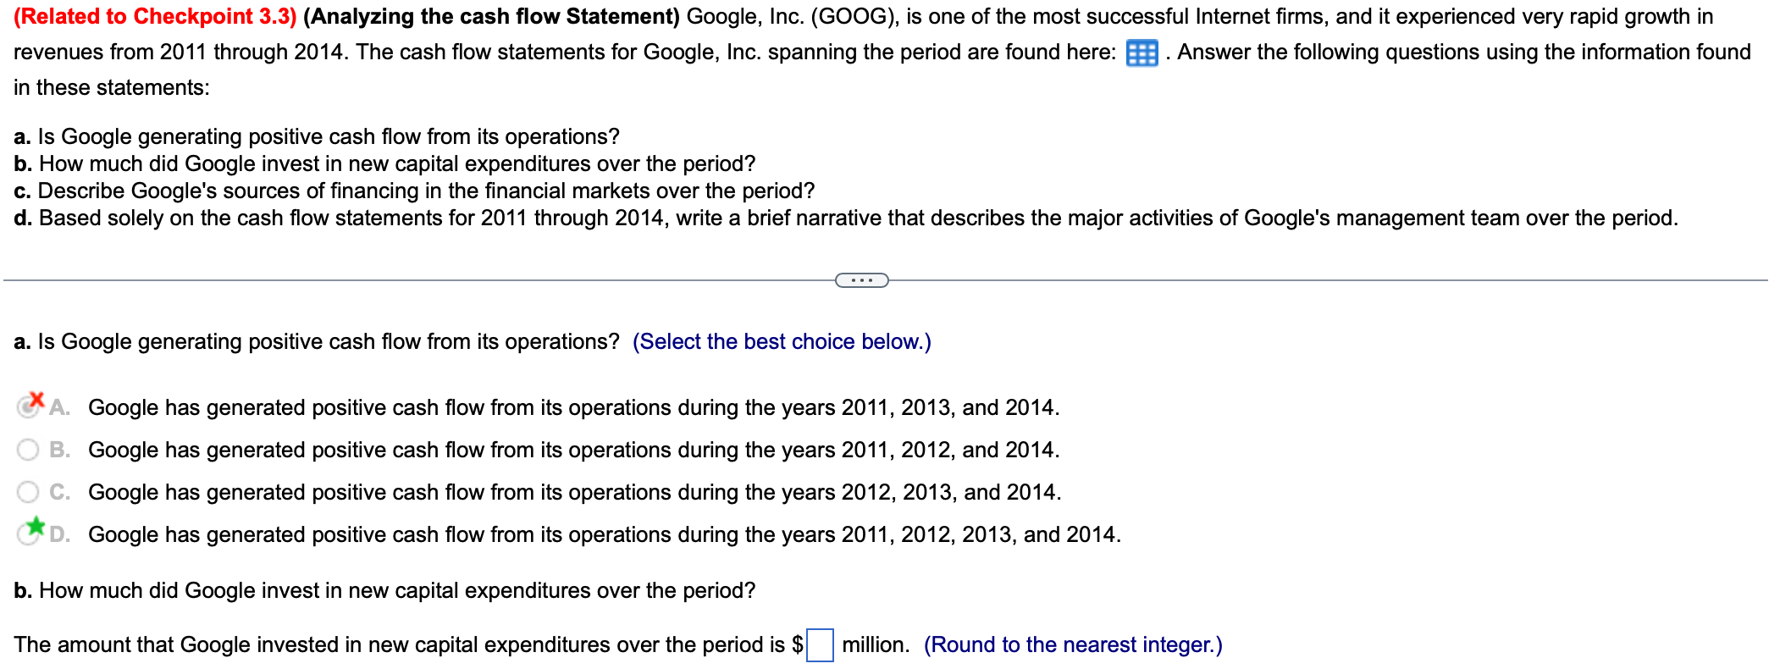The image size is (1780, 669).
Task: Click the capital expenditures dollar amount input box
Action: click(820, 644)
